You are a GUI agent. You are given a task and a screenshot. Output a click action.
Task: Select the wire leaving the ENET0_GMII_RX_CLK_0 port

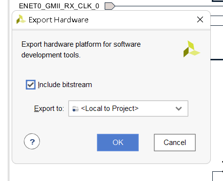[169, 6]
